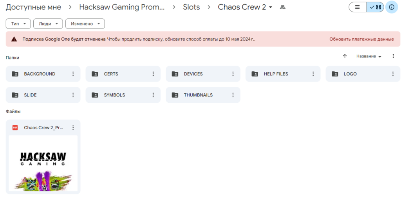The height and width of the screenshot is (205, 401).
Task: Open the Chaos Crew 2 PDF thumbnail preview
Action: [43, 163]
